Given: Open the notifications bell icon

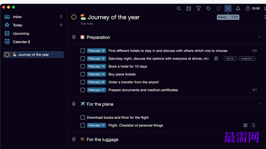Looking at the screenshot, I should click(238, 8).
